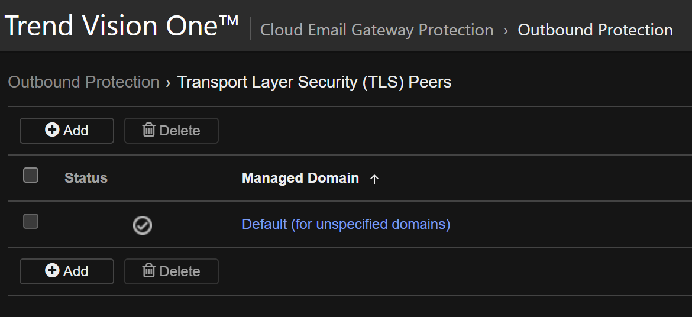
Task: Click the chevron before Transport Layer Security Peers
Action: coord(169,82)
